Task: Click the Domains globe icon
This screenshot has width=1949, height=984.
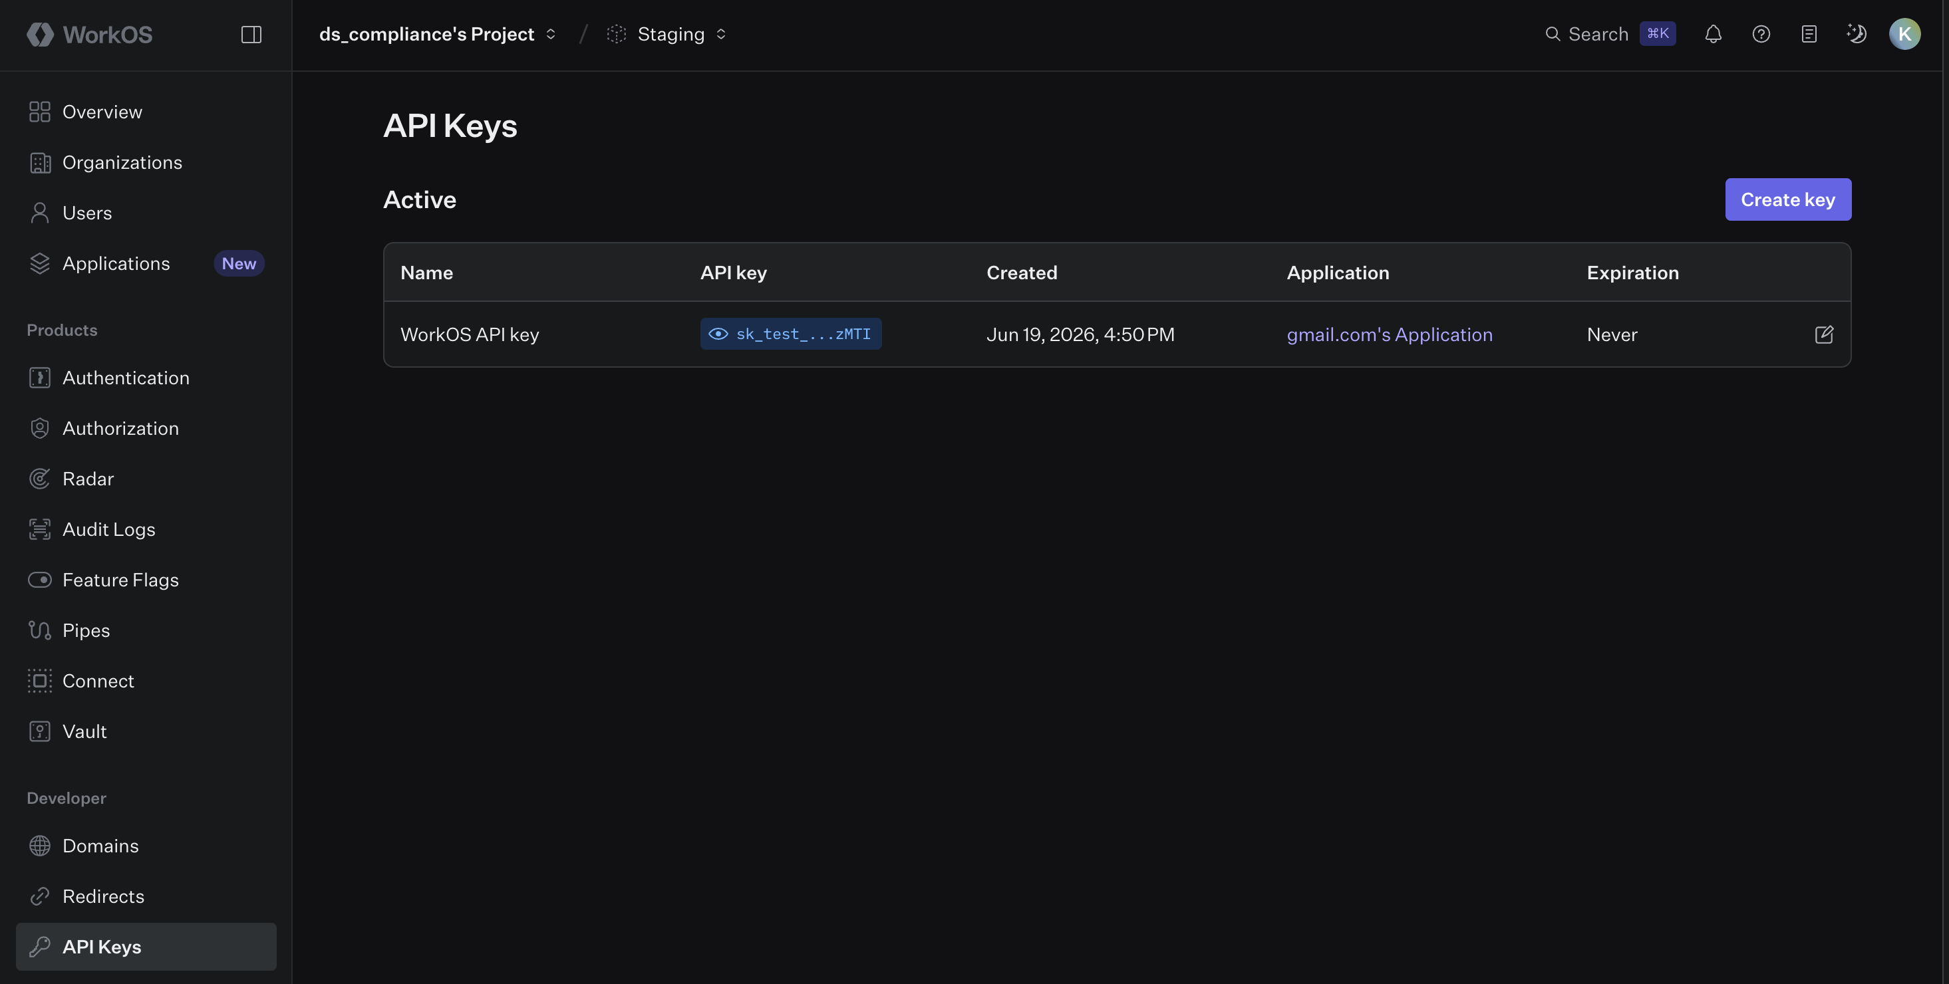Action: [39, 846]
